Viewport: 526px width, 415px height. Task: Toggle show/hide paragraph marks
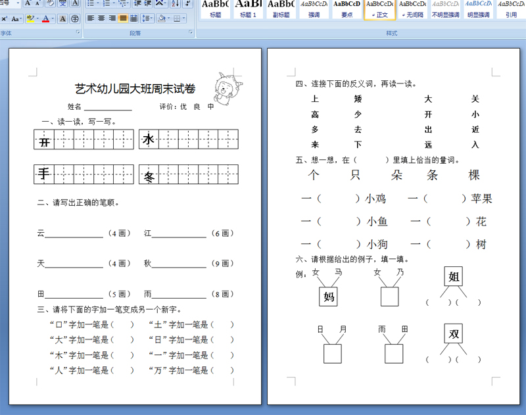point(188,3)
